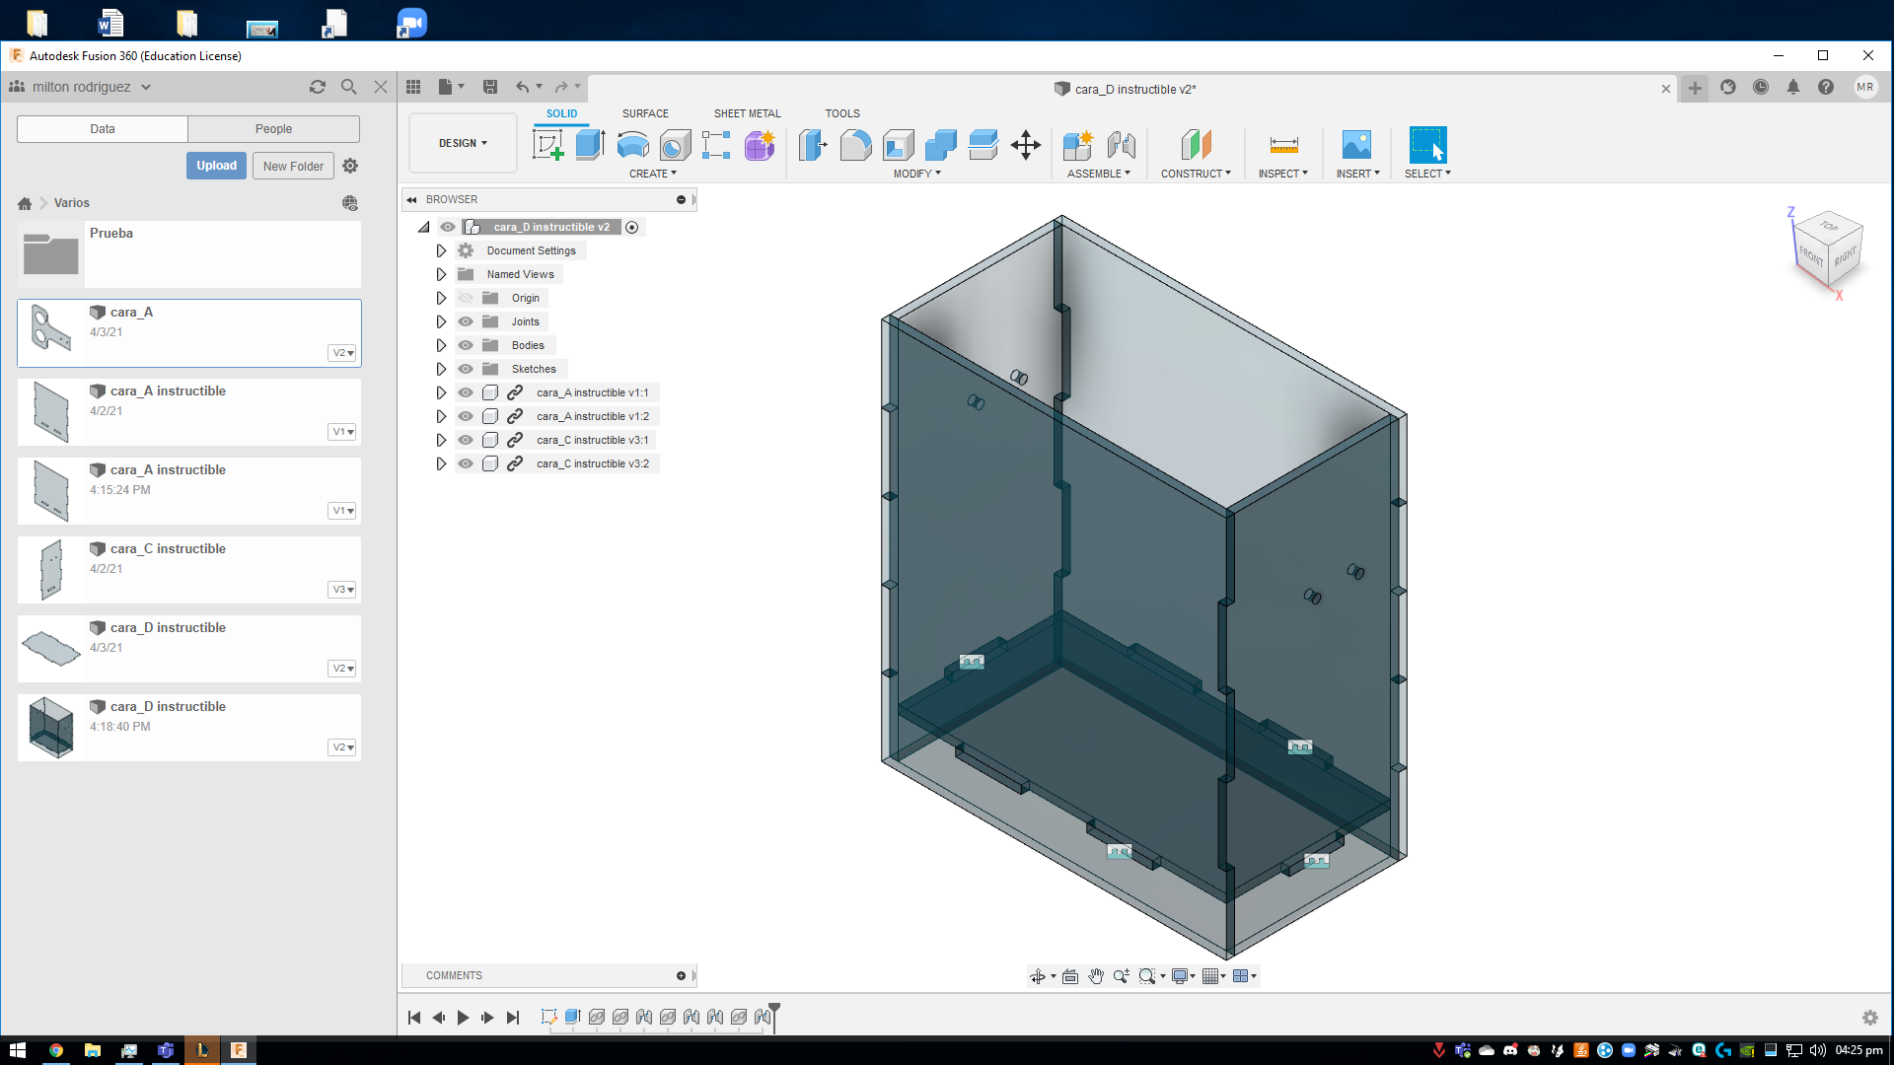This screenshot has height=1065, width=1894.
Task: Open Windows Start menu
Action: click(x=17, y=1050)
